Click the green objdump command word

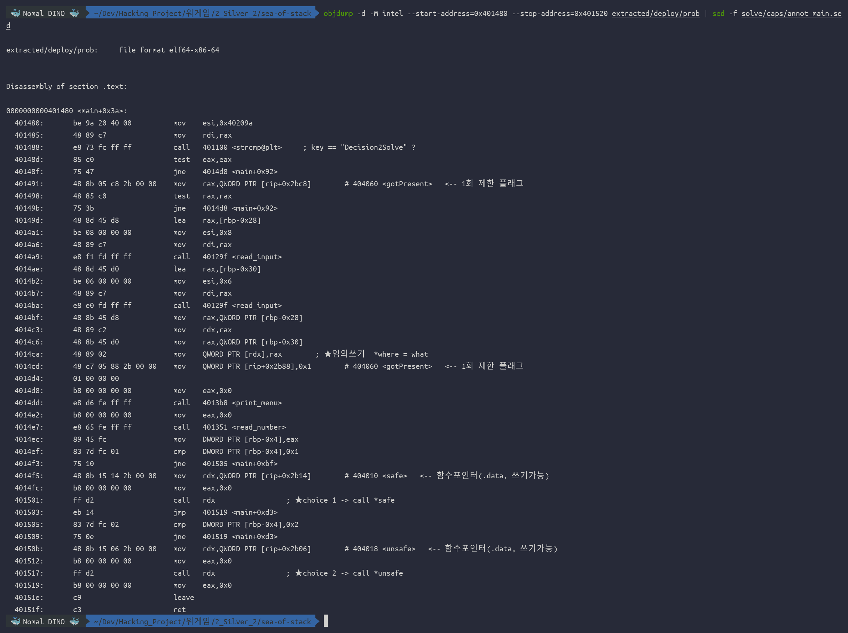(x=338, y=14)
